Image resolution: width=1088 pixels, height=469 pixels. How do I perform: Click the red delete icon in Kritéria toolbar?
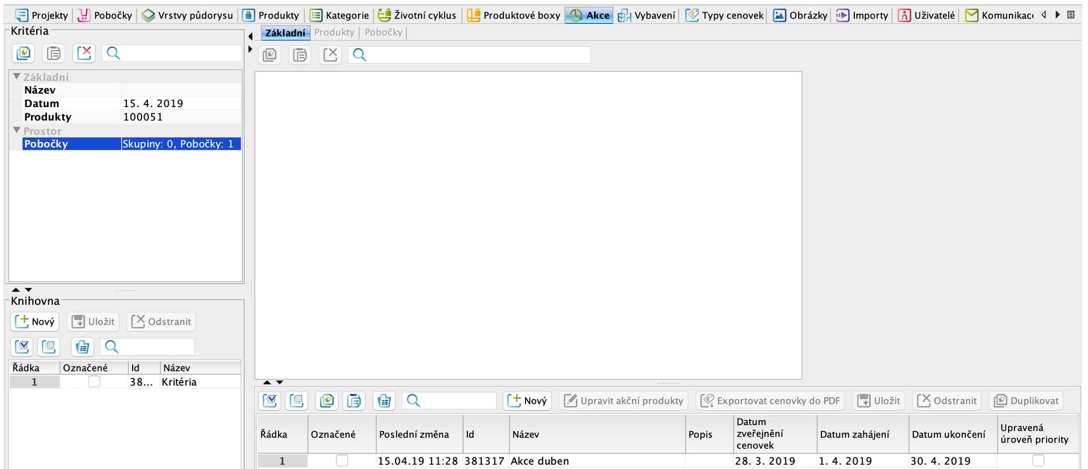coord(84,53)
